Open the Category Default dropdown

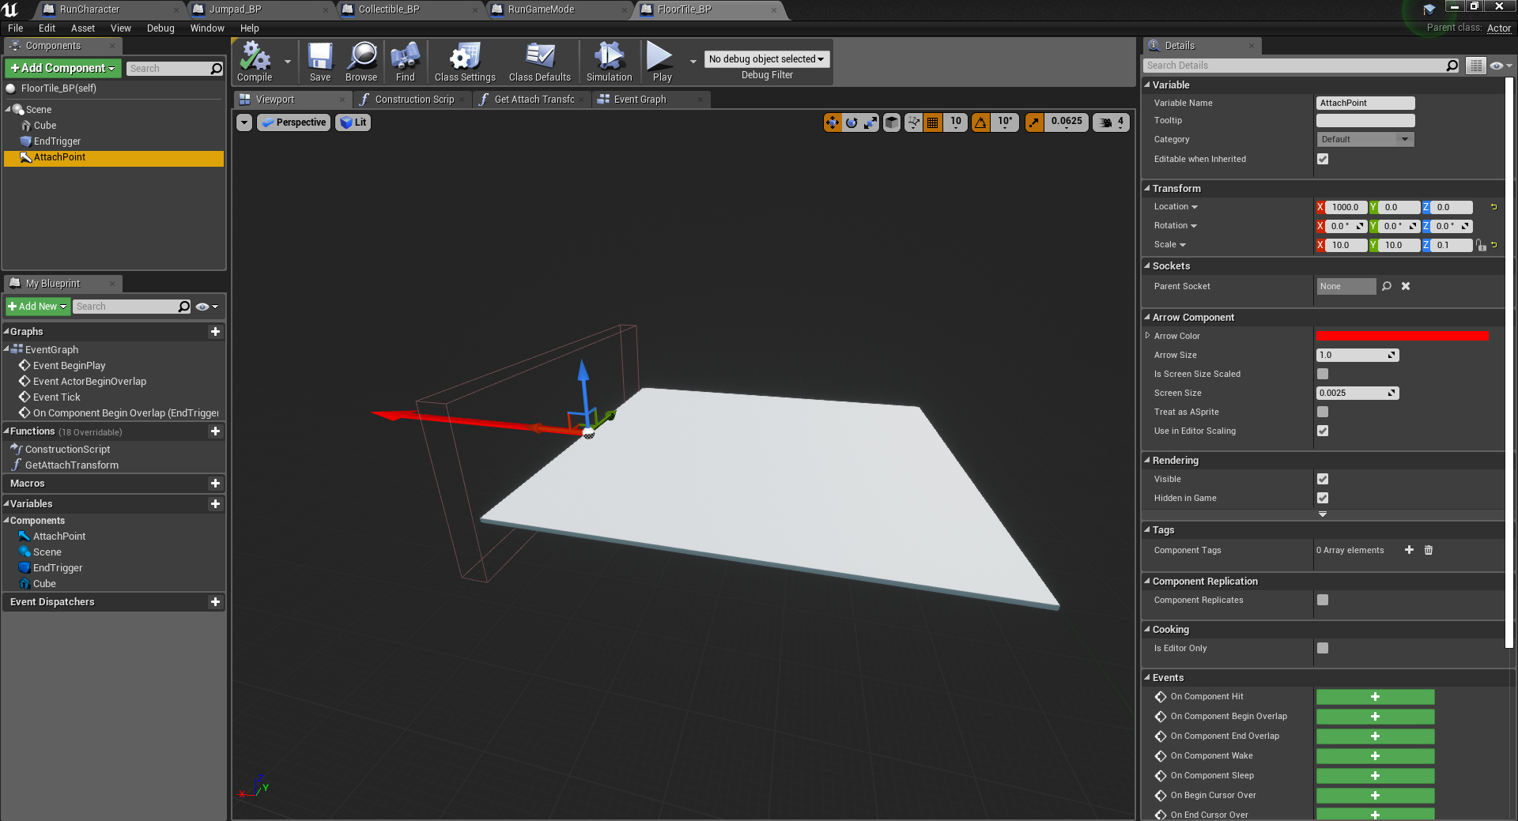pos(1365,139)
